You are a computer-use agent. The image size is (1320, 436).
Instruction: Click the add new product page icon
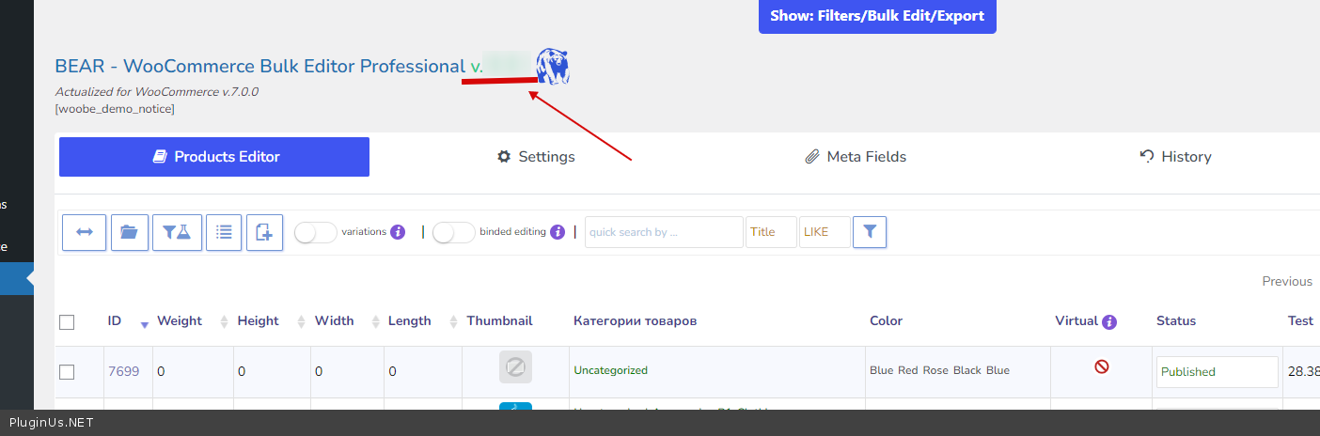tap(264, 232)
